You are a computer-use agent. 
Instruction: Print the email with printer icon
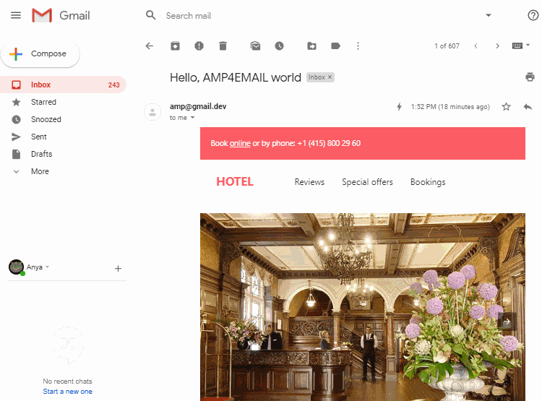pyautogui.click(x=530, y=77)
